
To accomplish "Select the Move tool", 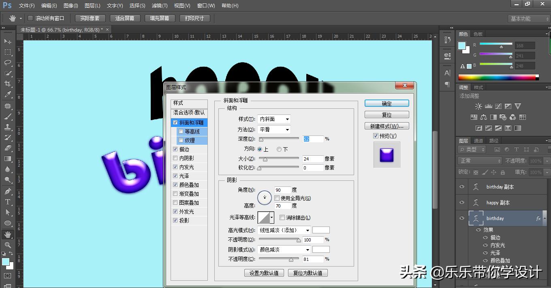I will [7, 41].
